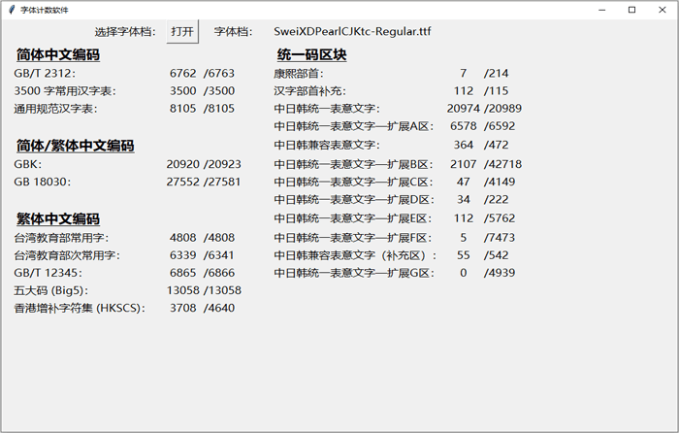
Task: Click the 扩展G区 count 0
Action: click(464, 273)
